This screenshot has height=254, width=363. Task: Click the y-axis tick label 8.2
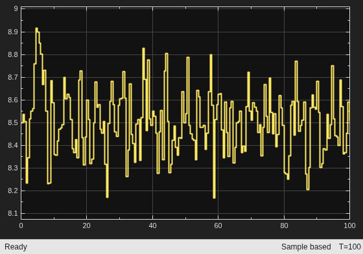(x=13, y=190)
